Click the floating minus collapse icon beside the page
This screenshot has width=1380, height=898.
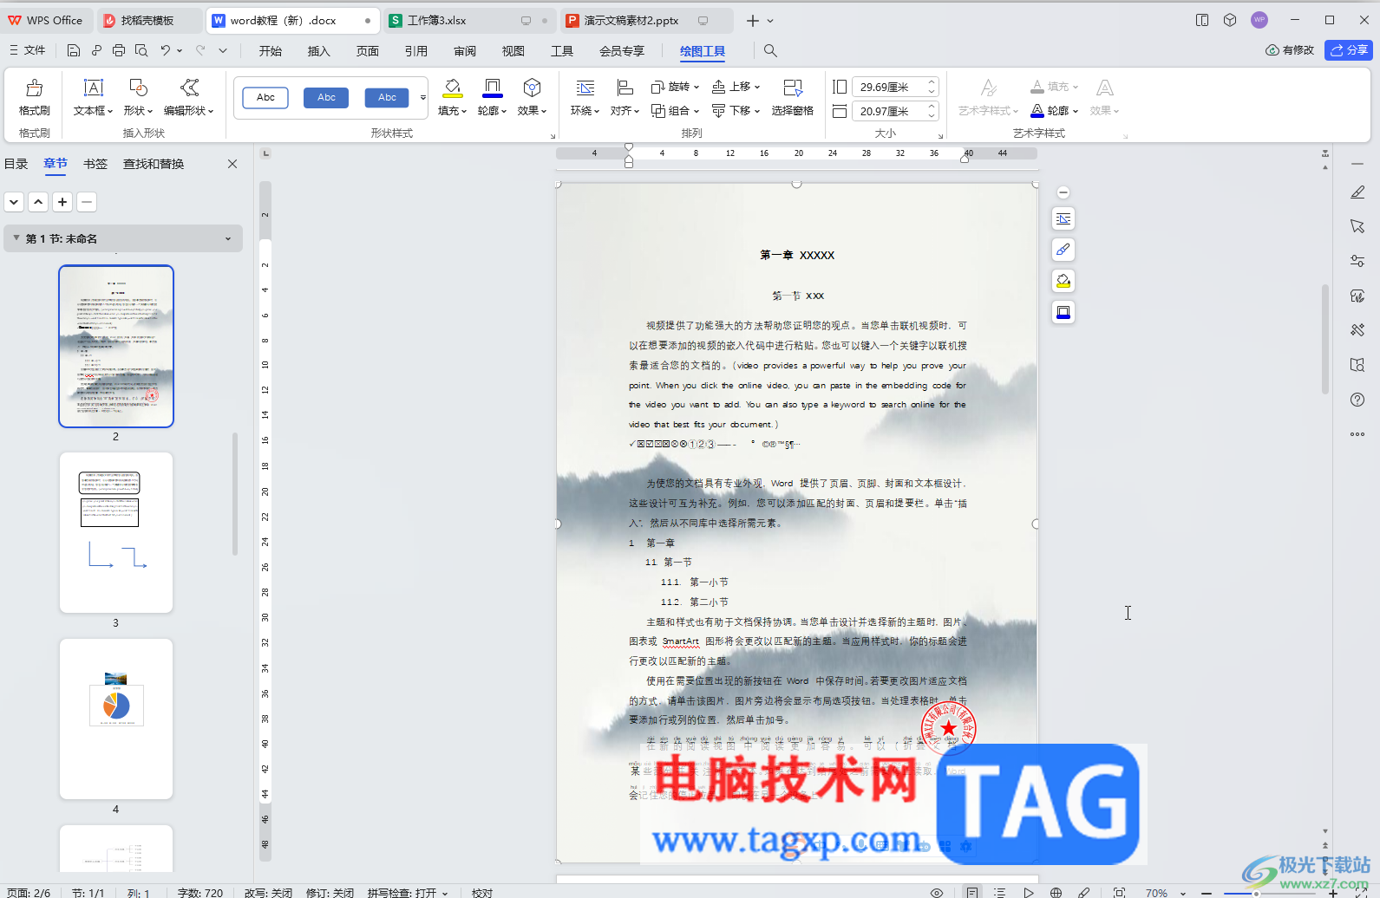click(x=1063, y=192)
